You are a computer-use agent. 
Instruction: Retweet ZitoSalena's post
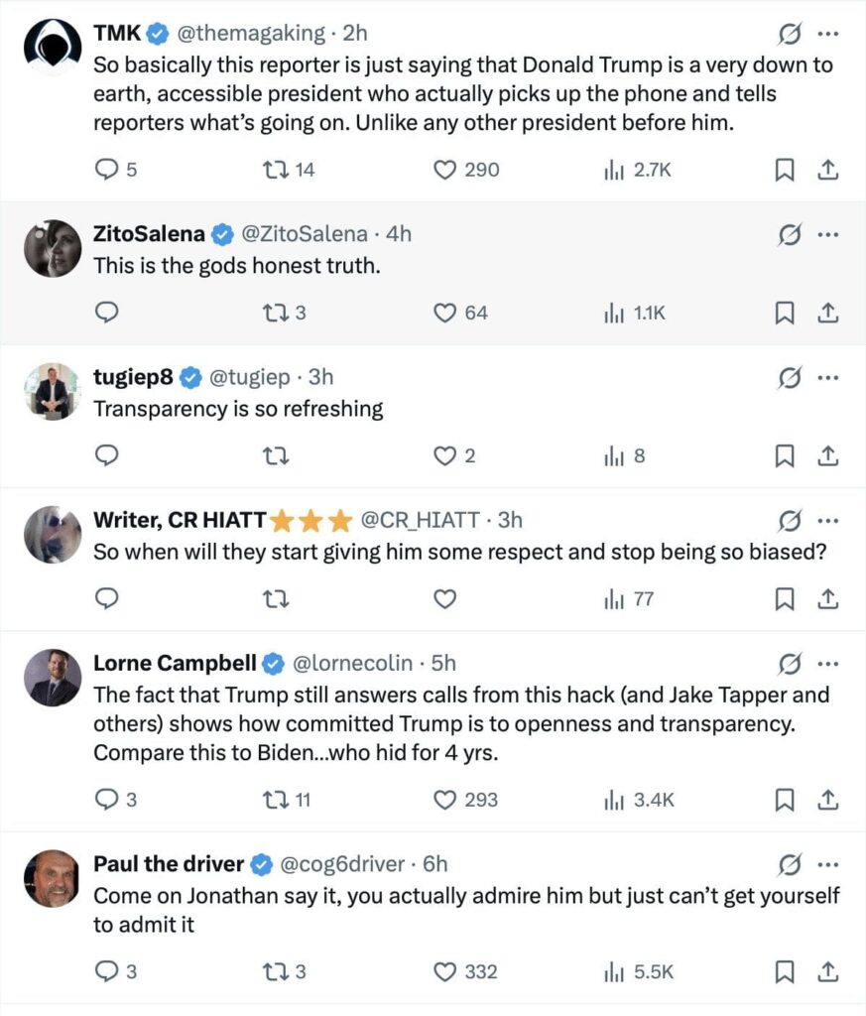tap(274, 313)
